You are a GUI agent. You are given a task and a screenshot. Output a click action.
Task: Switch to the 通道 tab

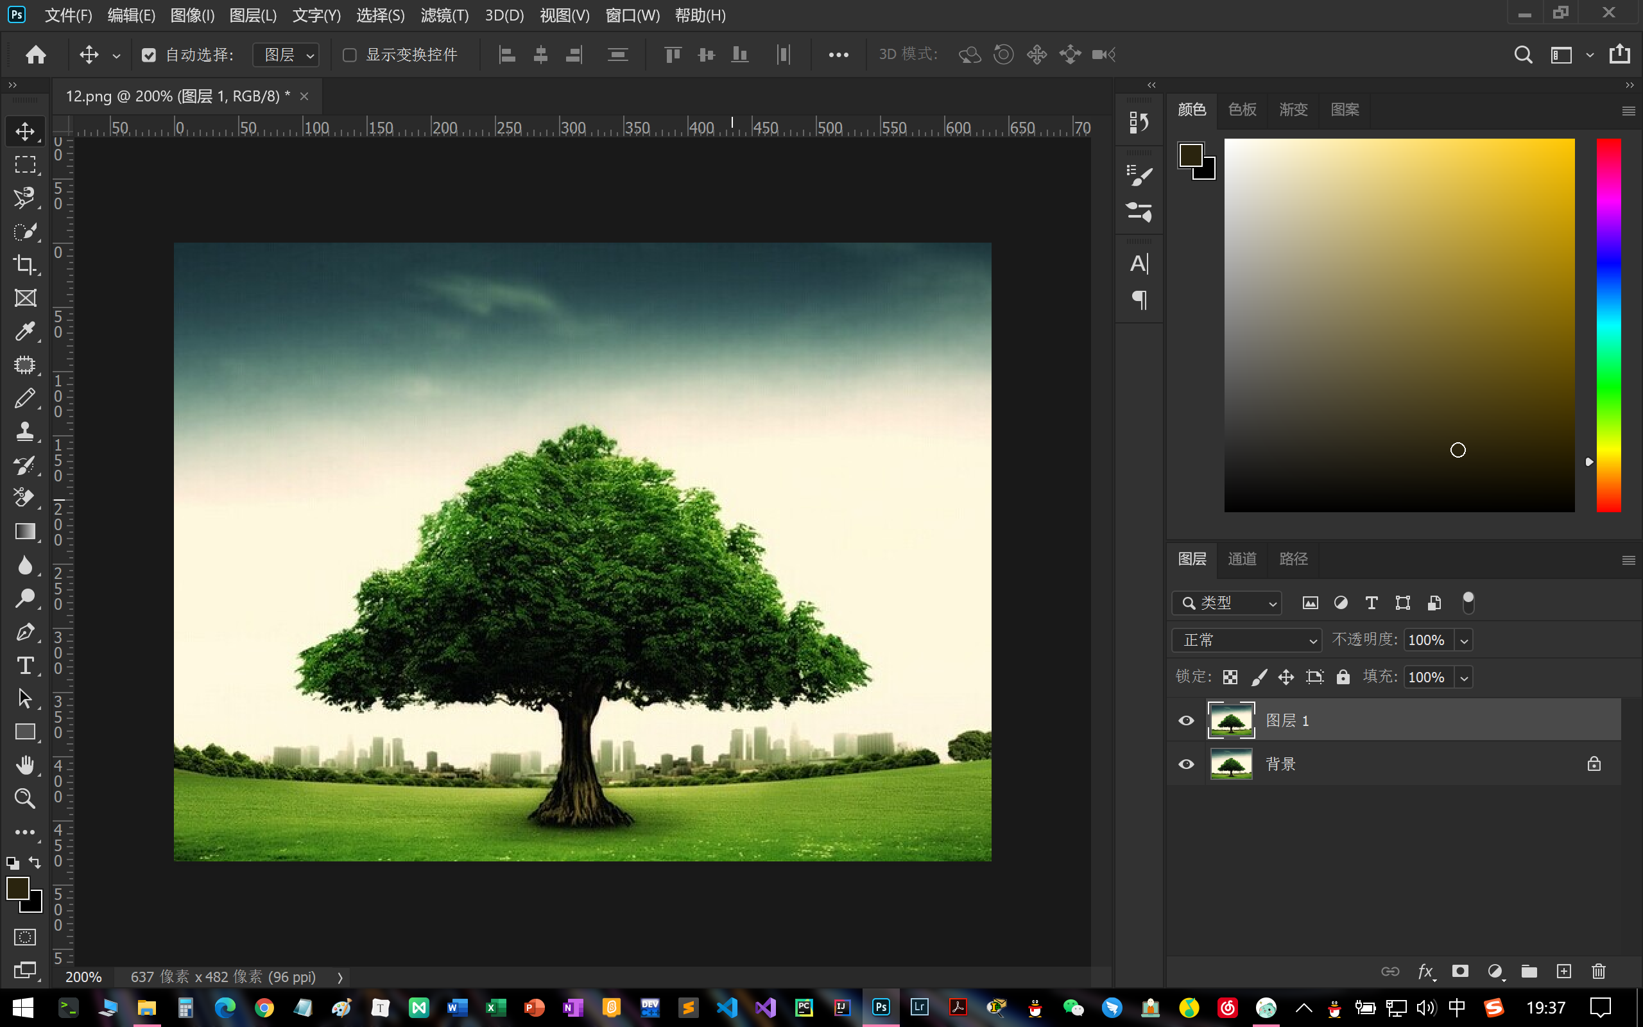(1242, 558)
